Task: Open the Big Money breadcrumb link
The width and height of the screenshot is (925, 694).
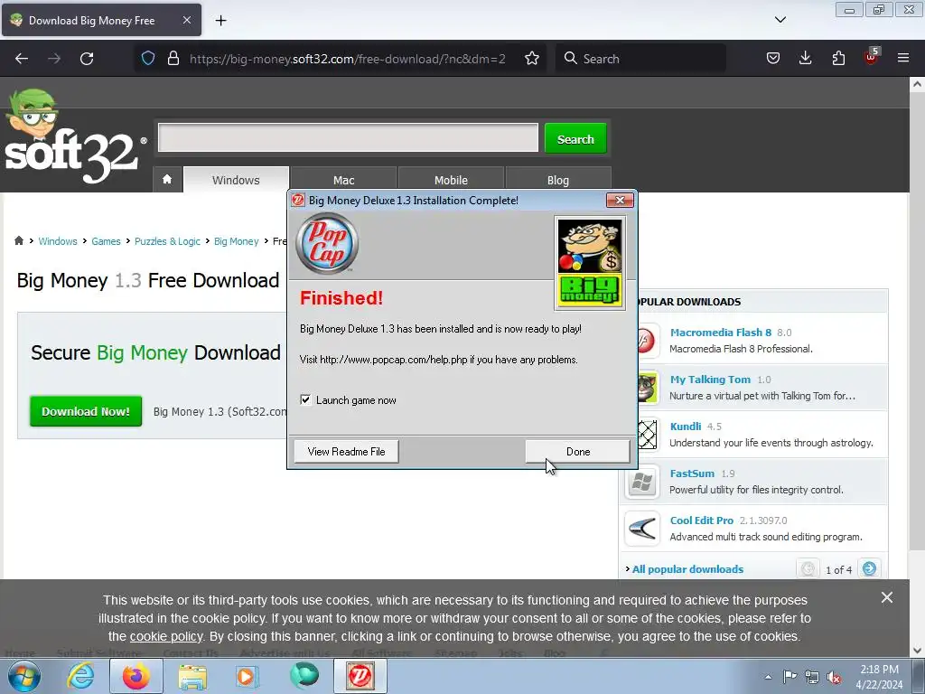Action: pos(236,241)
